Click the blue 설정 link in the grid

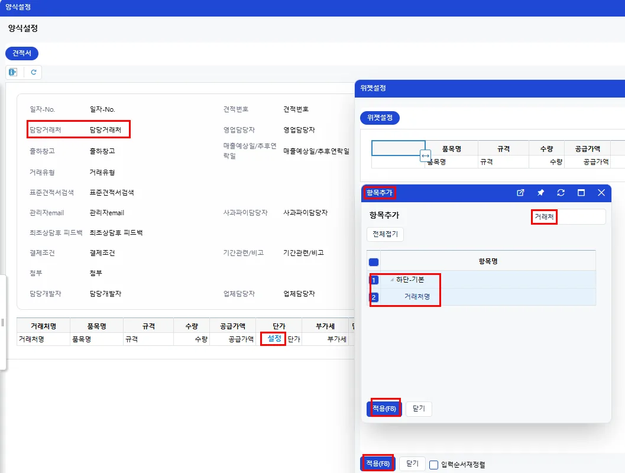[x=274, y=339]
